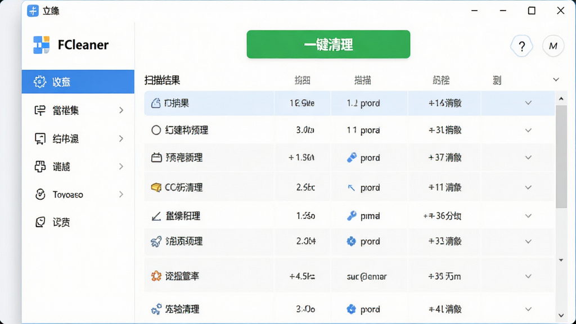Expand the header chevron at the top right of the table
Screen dimensions: 576x324
click(556, 80)
